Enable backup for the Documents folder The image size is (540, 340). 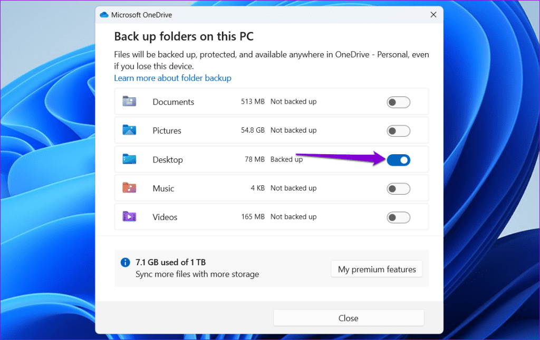[x=398, y=102]
